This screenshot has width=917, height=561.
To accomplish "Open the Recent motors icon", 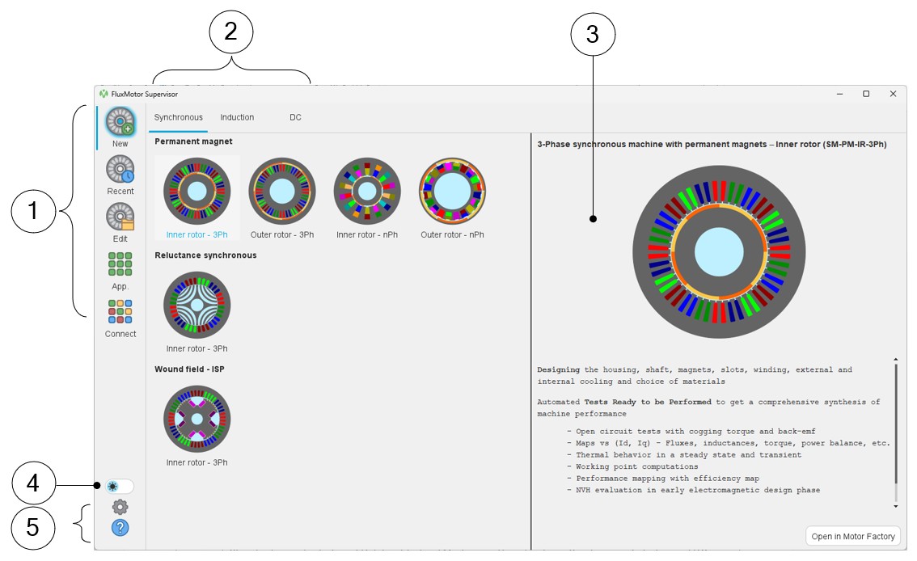I will tap(120, 169).
